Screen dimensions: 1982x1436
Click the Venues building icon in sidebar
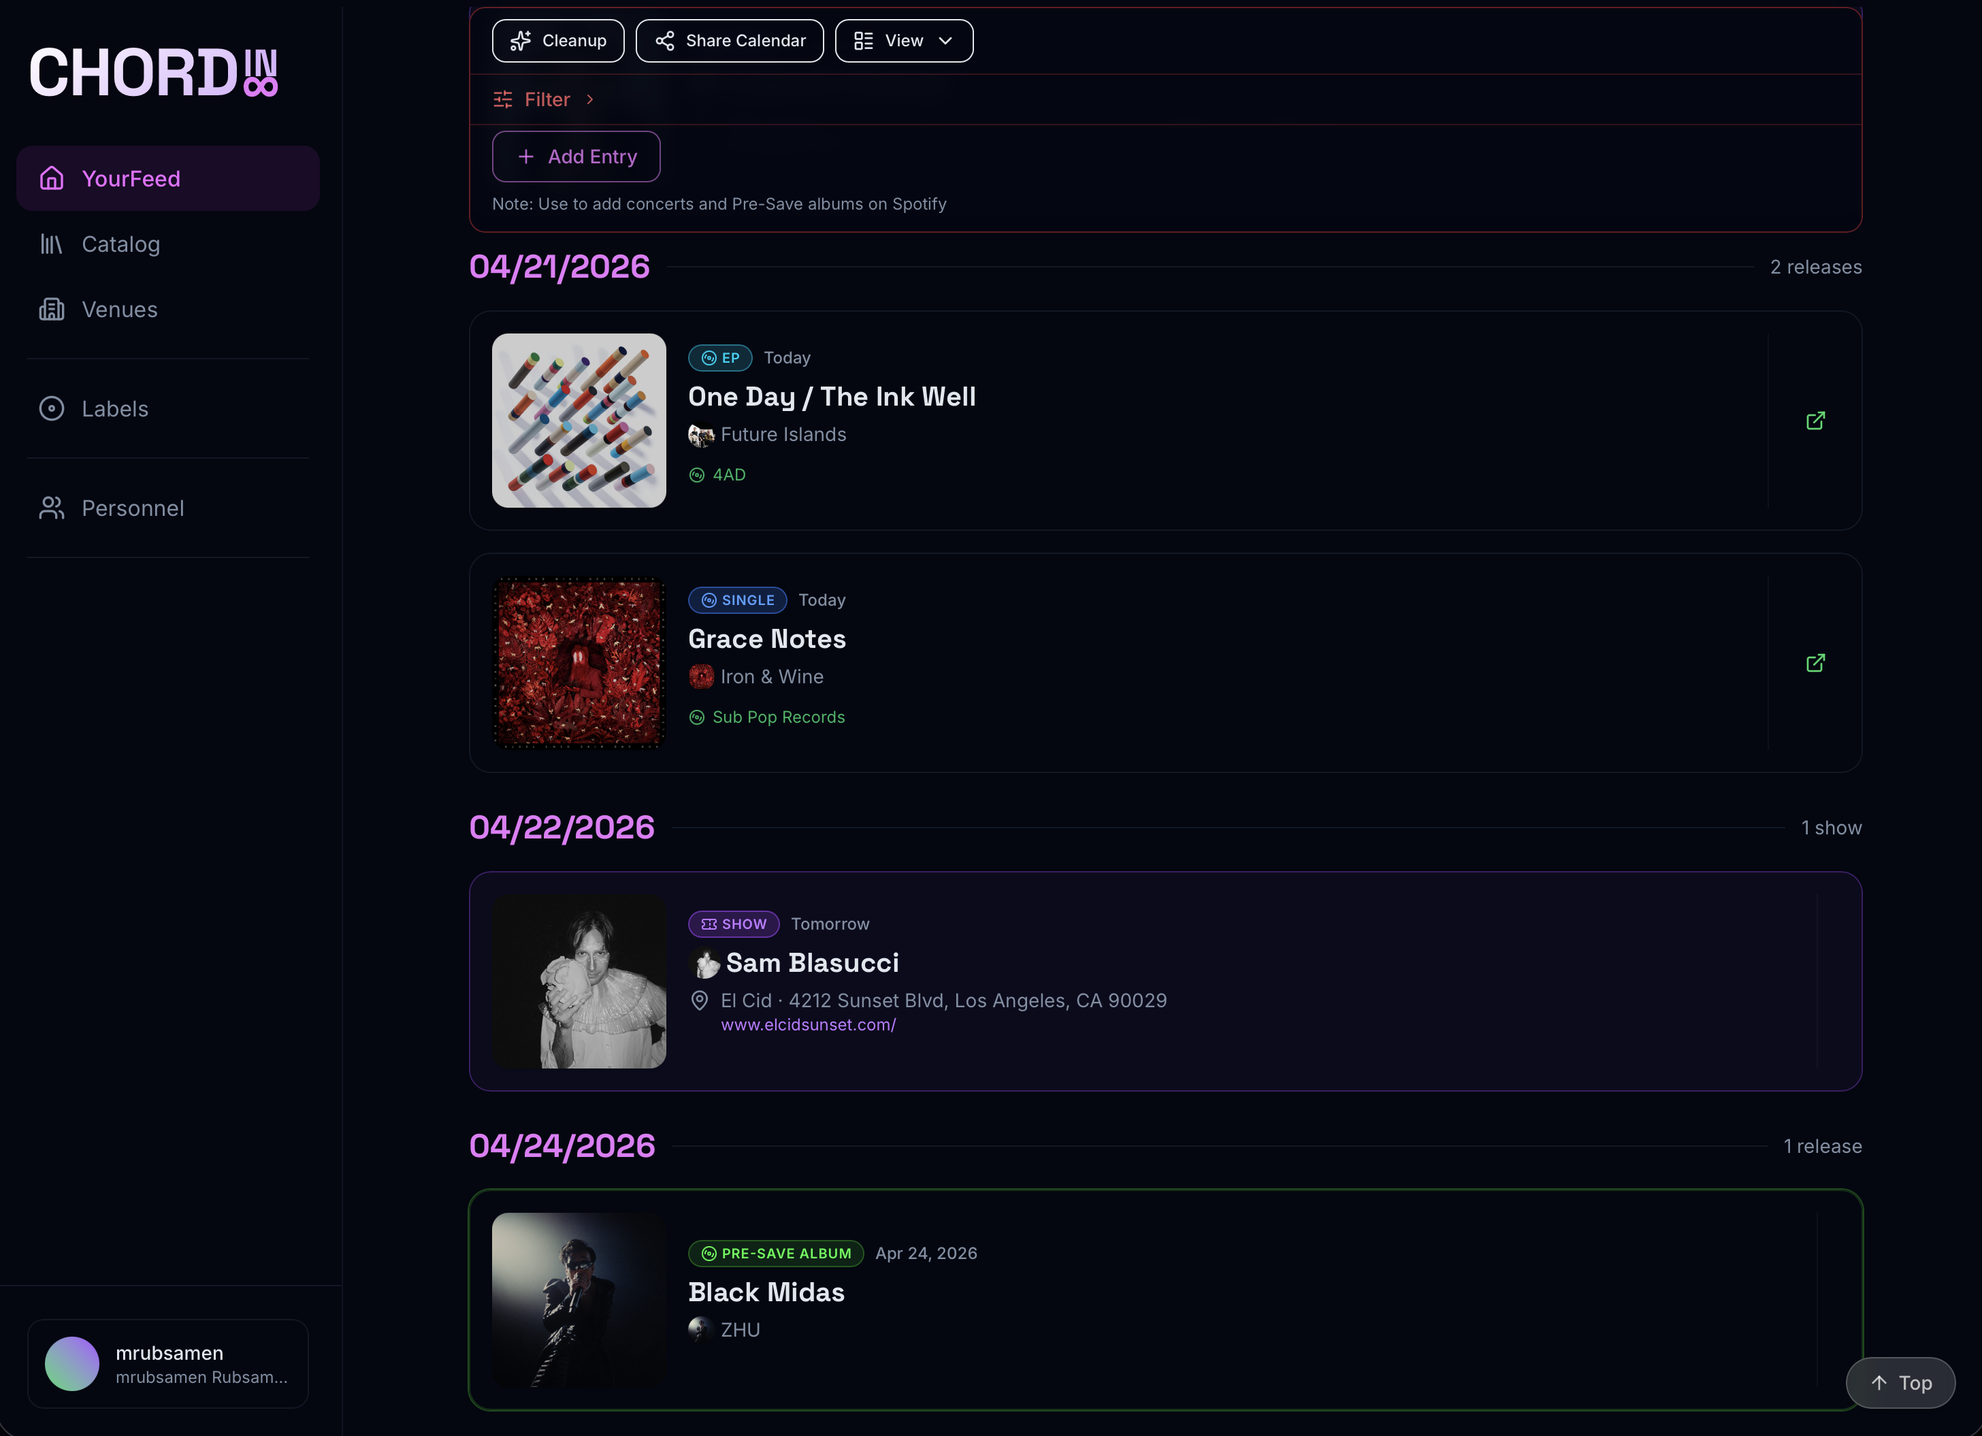tap(52, 308)
